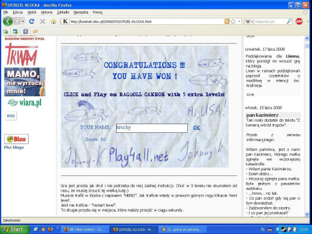This screenshot has height=234, width=312.
Task: Follow the Pisz bloga link
Action: tap(14, 147)
